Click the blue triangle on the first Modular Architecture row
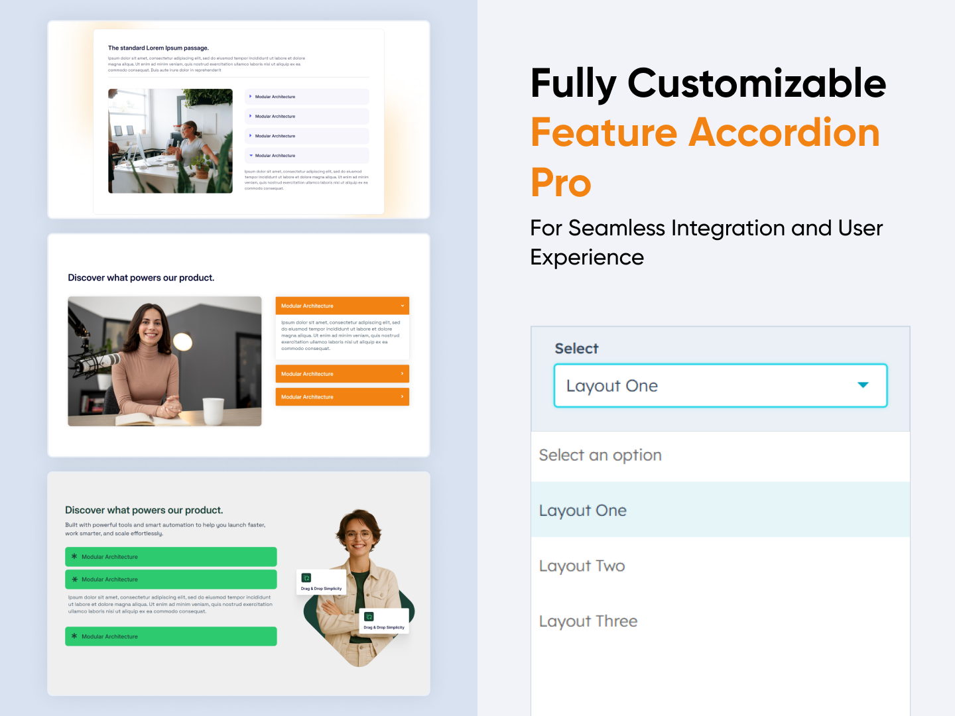This screenshot has height=716, width=955. pos(250,97)
